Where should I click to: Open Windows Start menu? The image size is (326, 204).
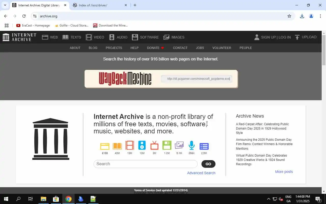[6, 199]
